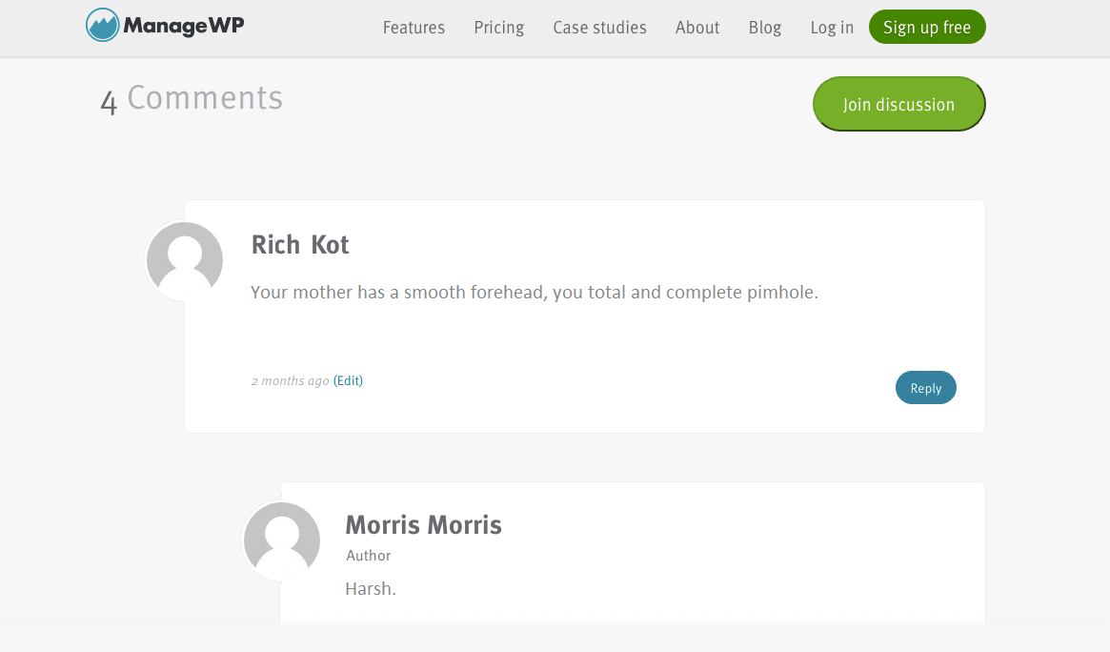
Task: Open Case studies in the navigation
Action: pyautogui.click(x=599, y=28)
